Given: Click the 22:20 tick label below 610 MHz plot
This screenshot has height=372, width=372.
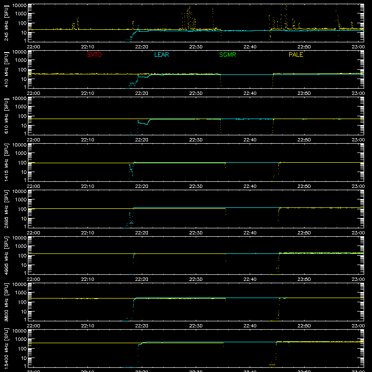Looking at the screenshot, I should 142,140.
